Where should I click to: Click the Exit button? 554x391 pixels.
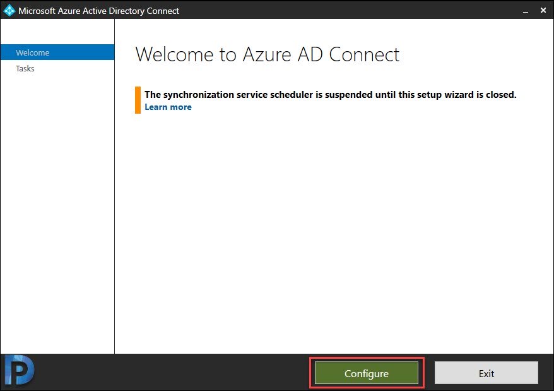coord(486,373)
